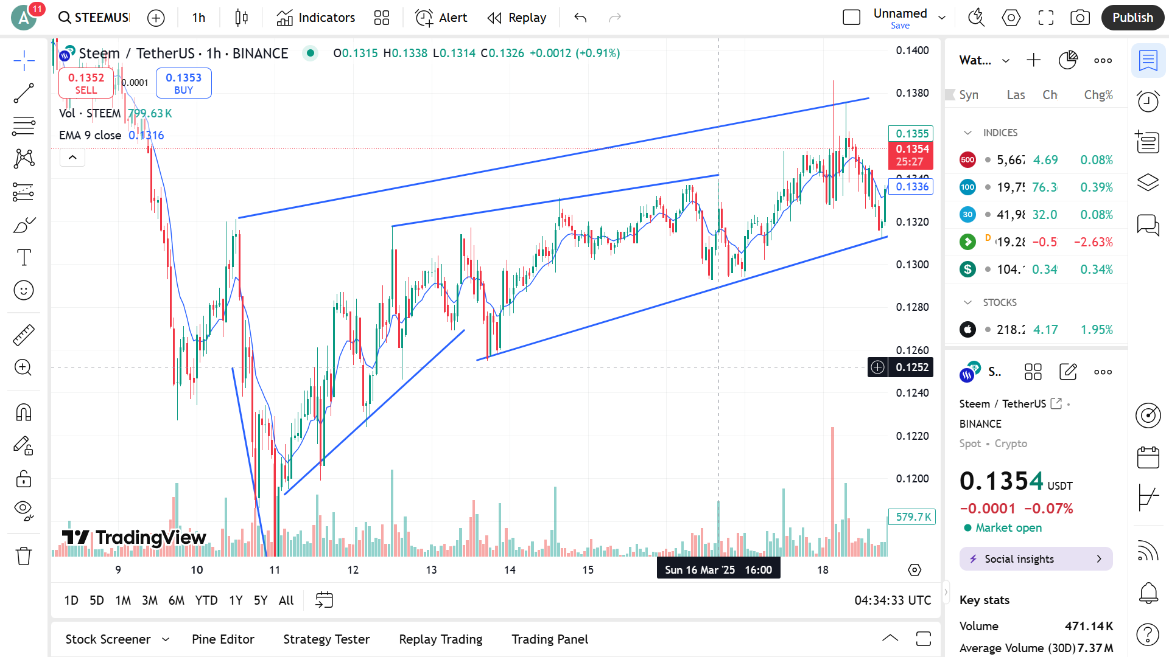
Task: Open the Strategy Tester tab
Action: click(x=326, y=639)
